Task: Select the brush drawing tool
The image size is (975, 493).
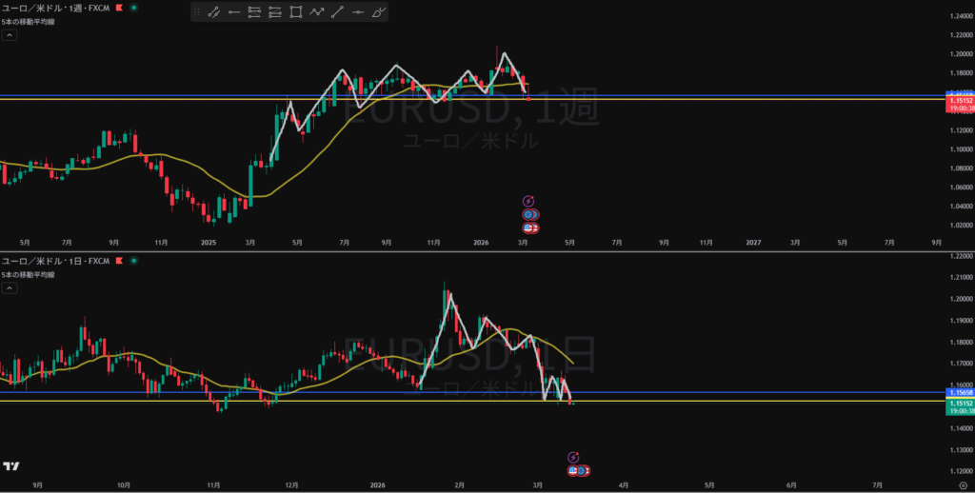Action: coord(380,12)
